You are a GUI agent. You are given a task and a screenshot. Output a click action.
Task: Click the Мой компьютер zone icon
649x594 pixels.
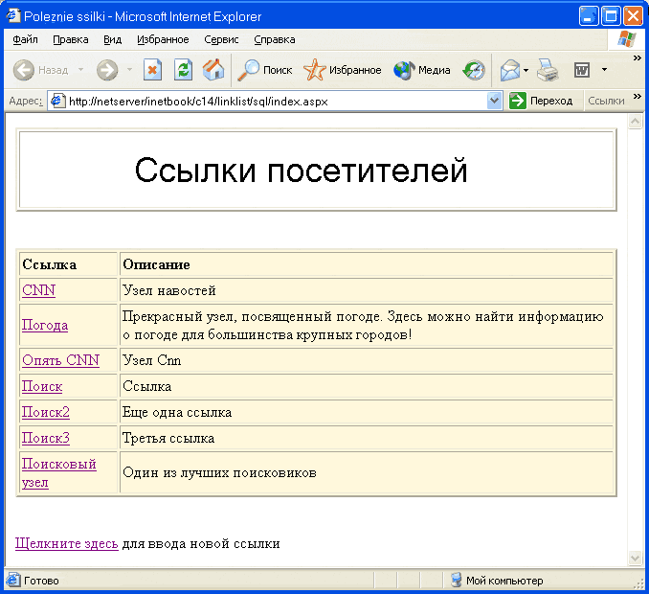[457, 580]
